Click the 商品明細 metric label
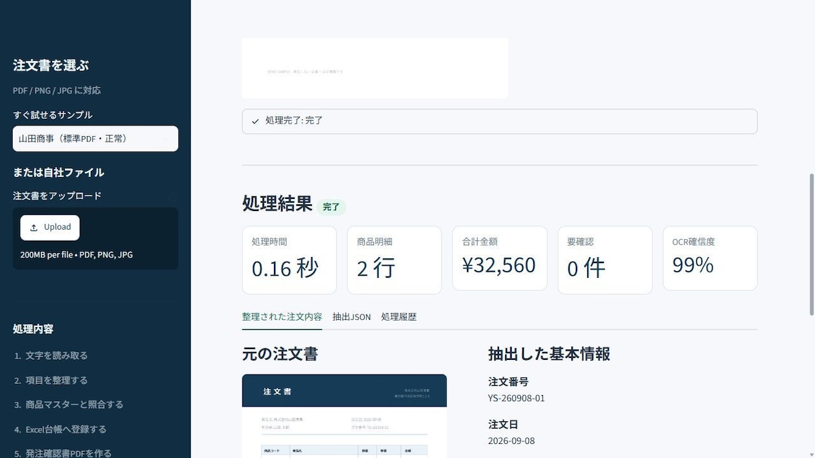The width and height of the screenshot is (815, 458). point(375,242)
